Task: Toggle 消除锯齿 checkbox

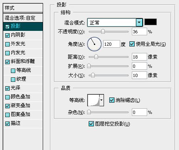Action: pos(112,100)
